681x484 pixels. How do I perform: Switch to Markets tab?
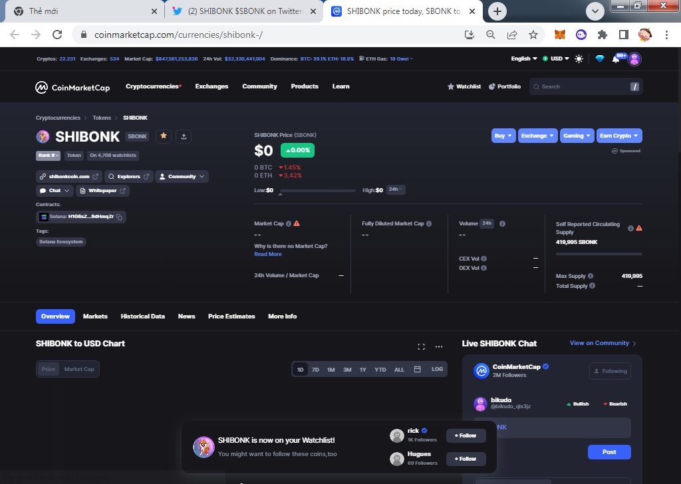click(95, 316)
